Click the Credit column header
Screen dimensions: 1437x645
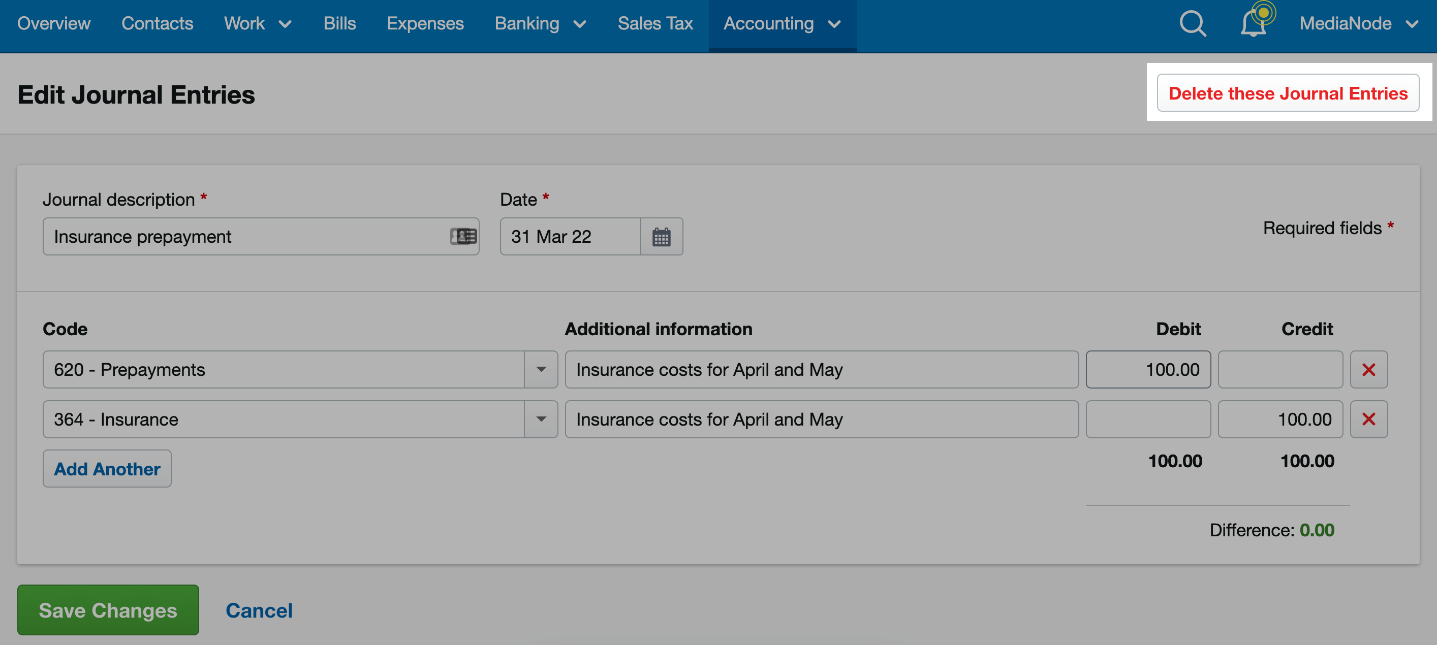[x=1307, y=329]
